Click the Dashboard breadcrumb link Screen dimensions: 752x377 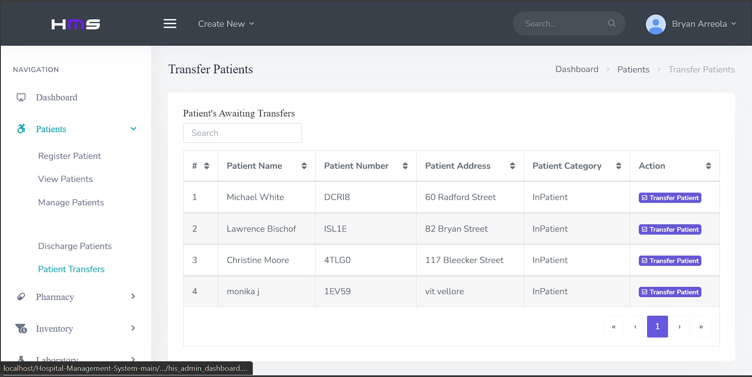click(577, 69)
